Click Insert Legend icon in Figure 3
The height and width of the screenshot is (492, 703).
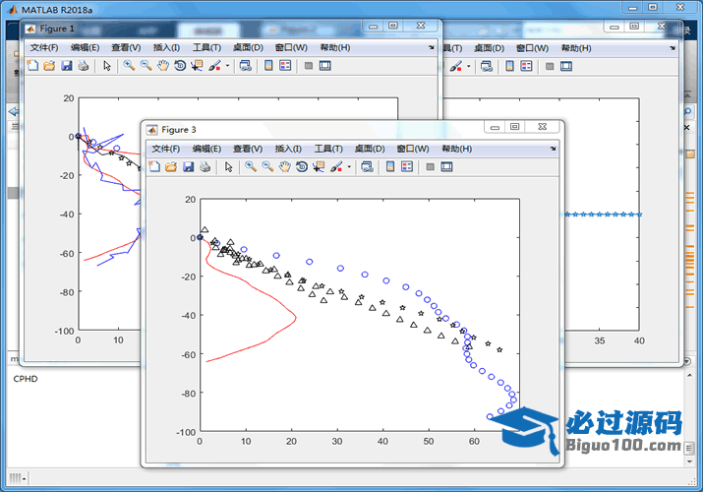tap(407, 167)
